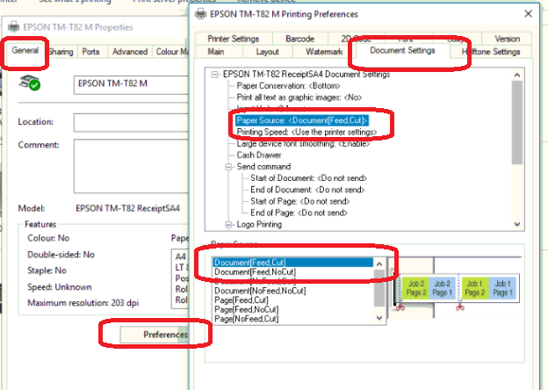548x390 pixels.
Task: Select Print all text as graphic images item
Action: pyautogui.click(x=299, y=97)
